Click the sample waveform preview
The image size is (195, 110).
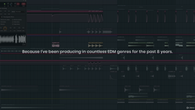click(x=13, y=39)
